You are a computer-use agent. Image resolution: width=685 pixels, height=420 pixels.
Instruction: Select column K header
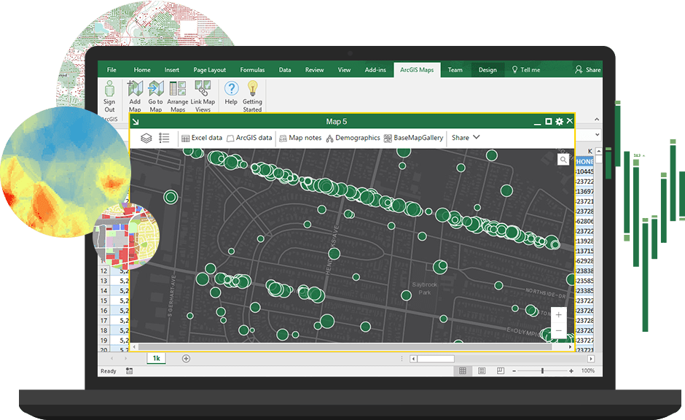[x=590, y=151]
